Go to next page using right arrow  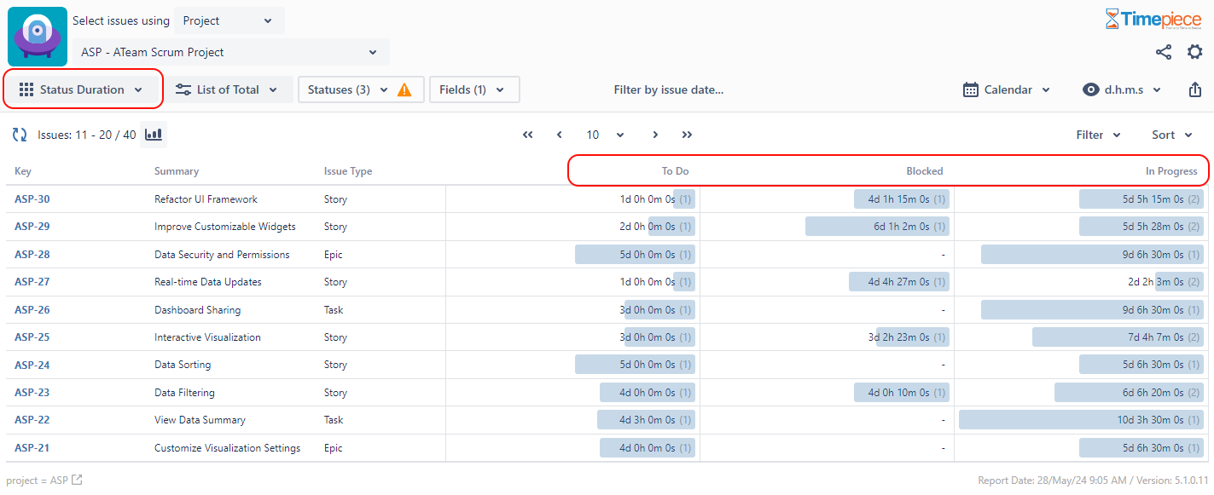pos(655,135)
